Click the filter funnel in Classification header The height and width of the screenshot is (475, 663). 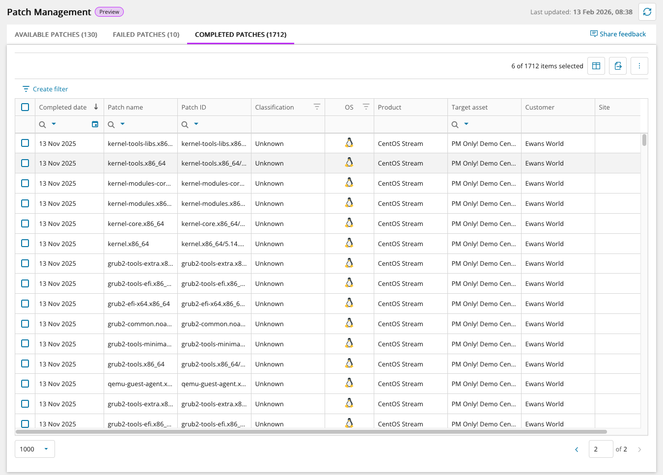click(317, 107)
